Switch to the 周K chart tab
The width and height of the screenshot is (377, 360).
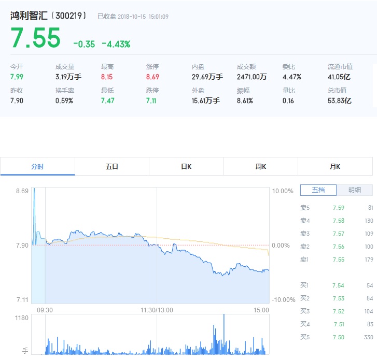click(x=261, y=166)
